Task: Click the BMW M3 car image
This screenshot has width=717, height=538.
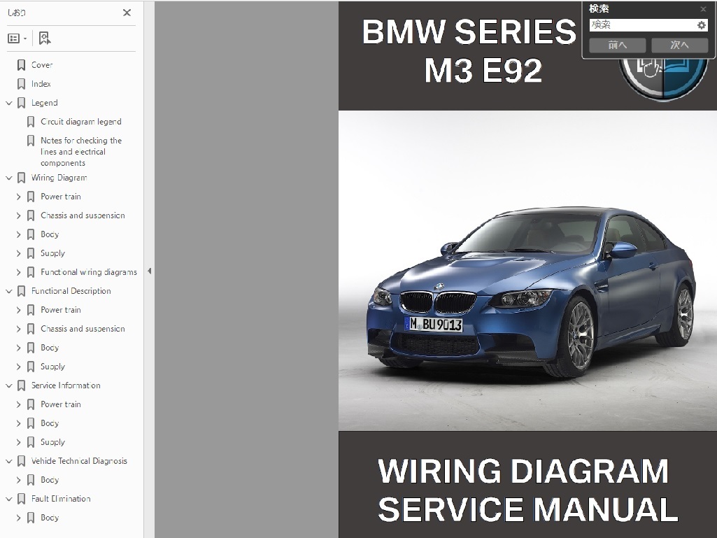Action: (x=527, y=270)
